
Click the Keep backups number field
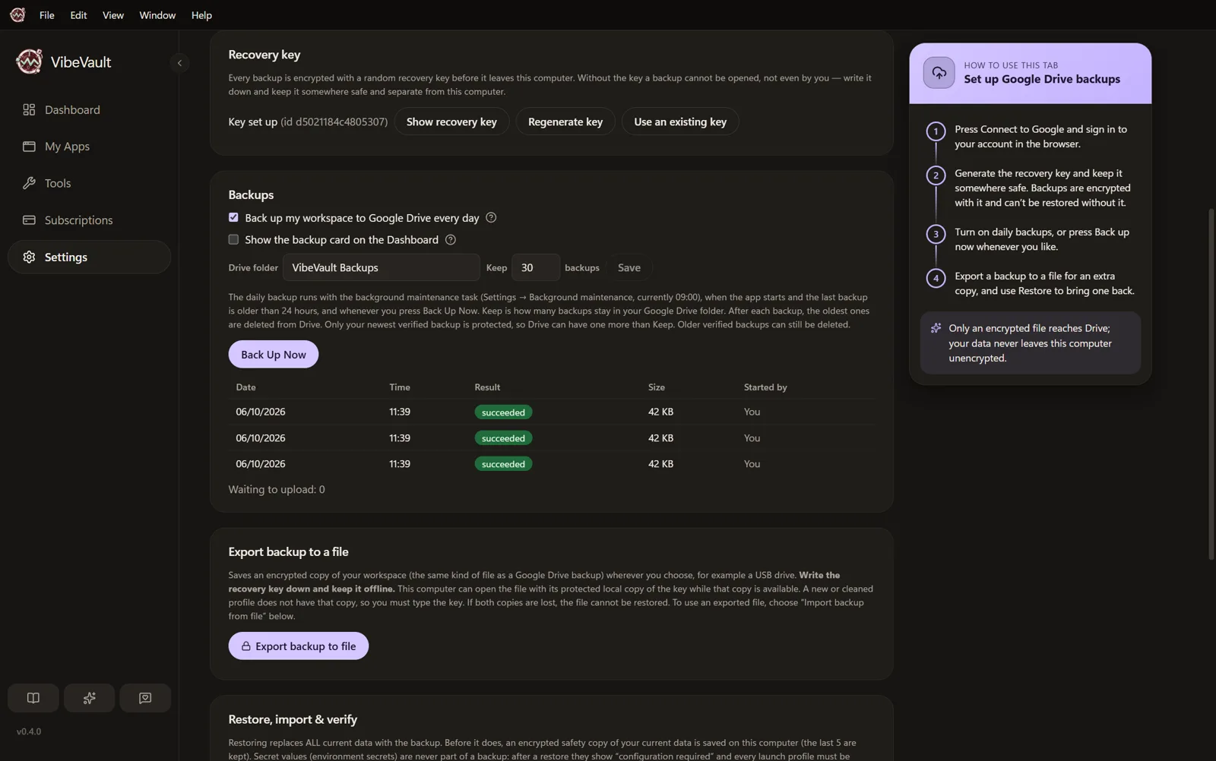pyautogui.click(x=536, y=267)
